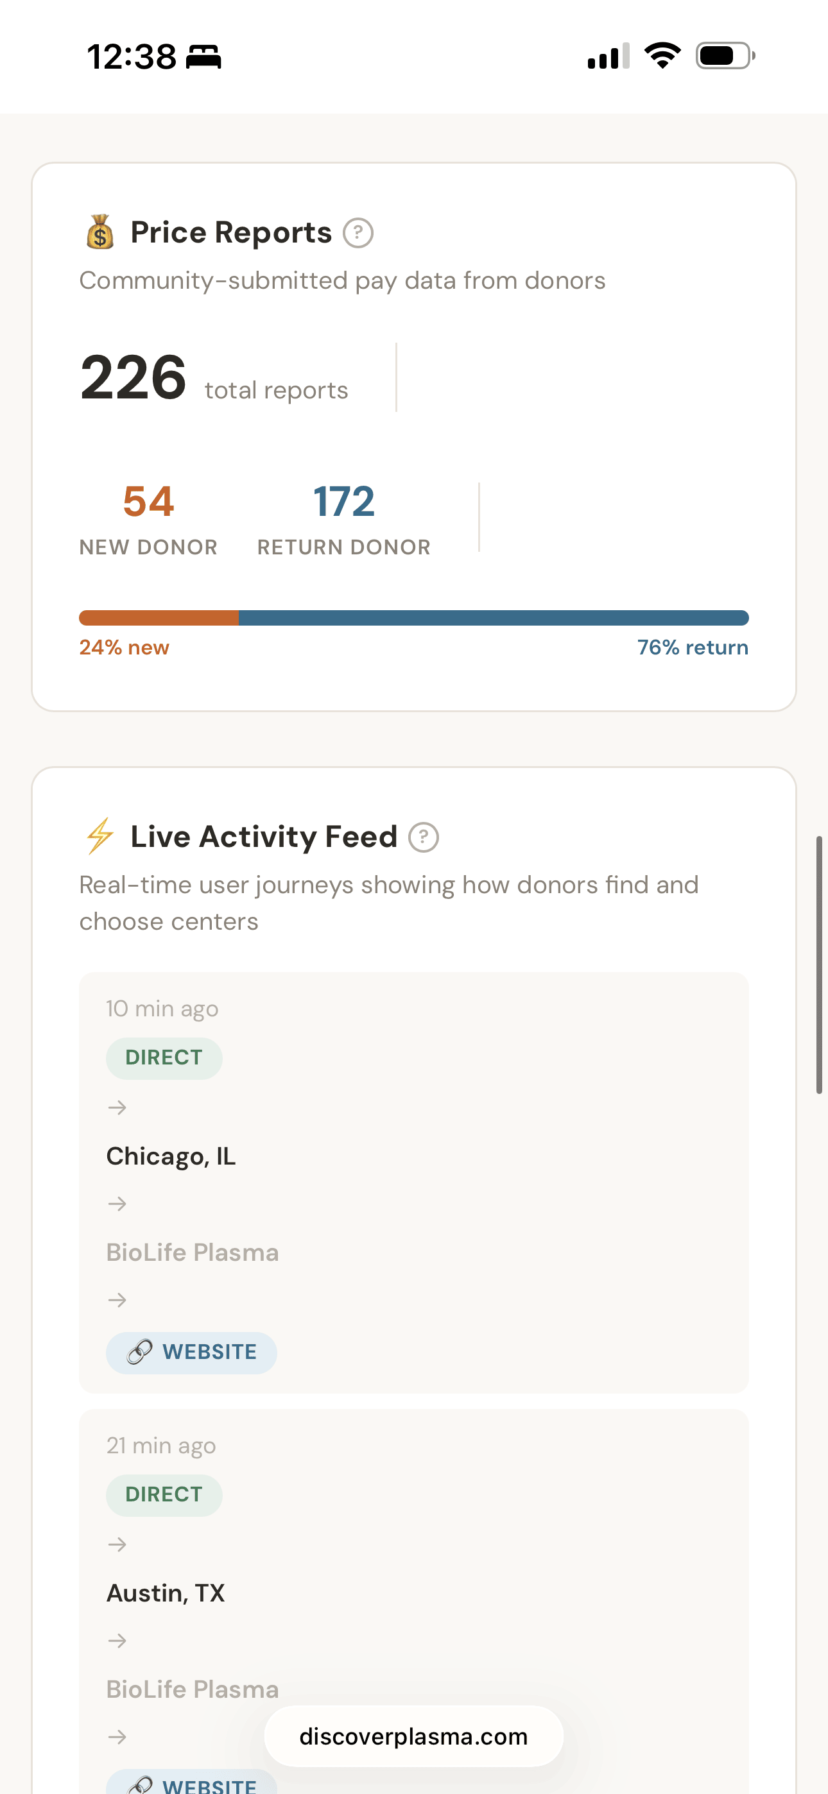Image resolution: width=828 pixels, height=1794 pixels.
Task: Select the DIRECT tag in Chicago entry
Action: coord(164,1058)
